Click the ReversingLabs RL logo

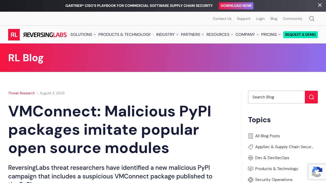[37, 35]
